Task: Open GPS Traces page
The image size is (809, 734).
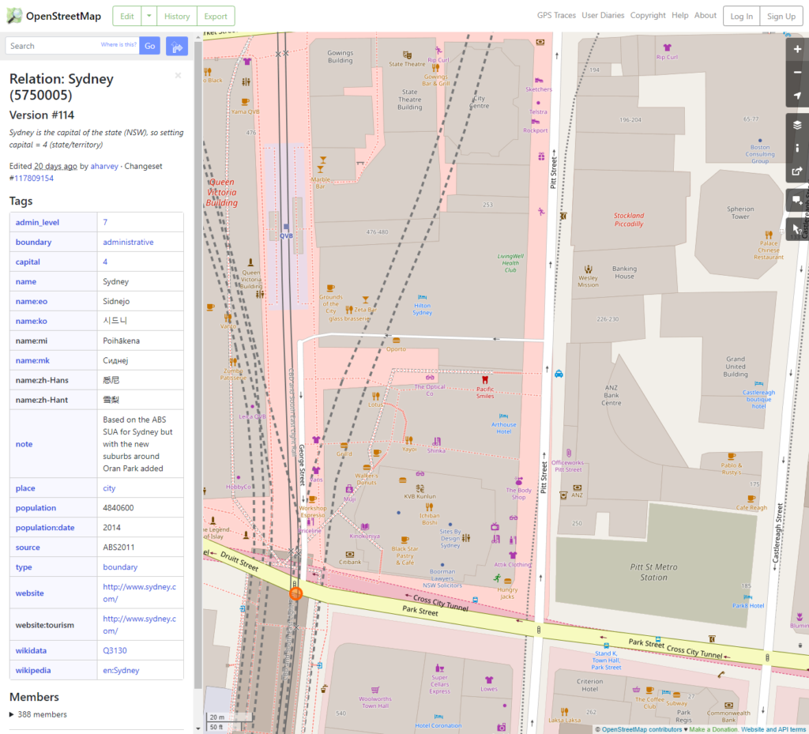Action: click(x=556, y=16)
